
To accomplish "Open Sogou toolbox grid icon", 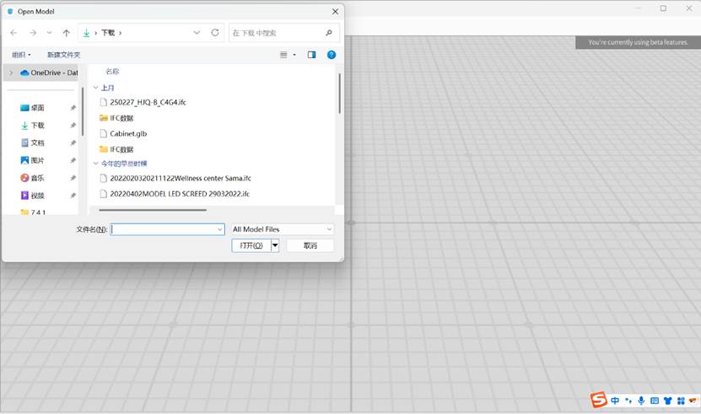I will [682, 401].
